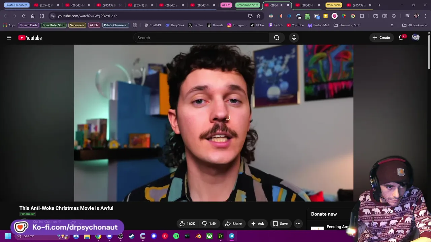431x242 pixels.
Task: Mute the audio-playing tab speaker icon
Action: [282, 5]
